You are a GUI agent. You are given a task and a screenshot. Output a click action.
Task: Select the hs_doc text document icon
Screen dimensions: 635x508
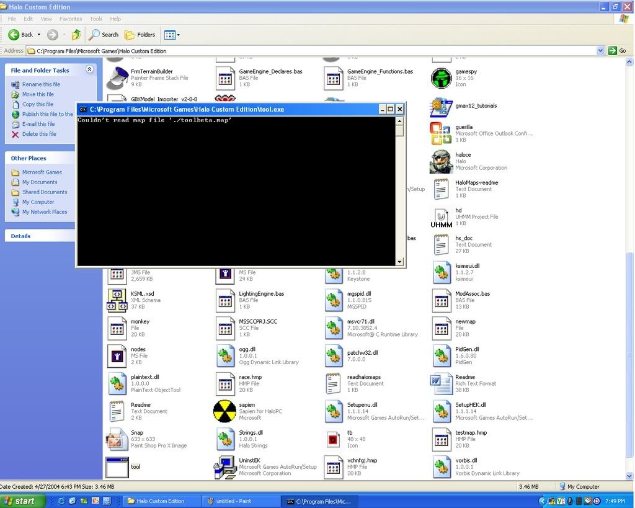pos(441,244)
